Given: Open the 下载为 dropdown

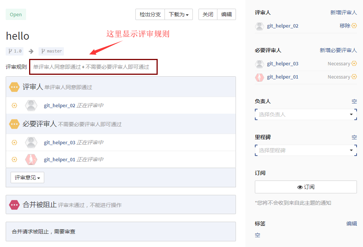Looking at the screenshot, I should (x=178, y=14).
